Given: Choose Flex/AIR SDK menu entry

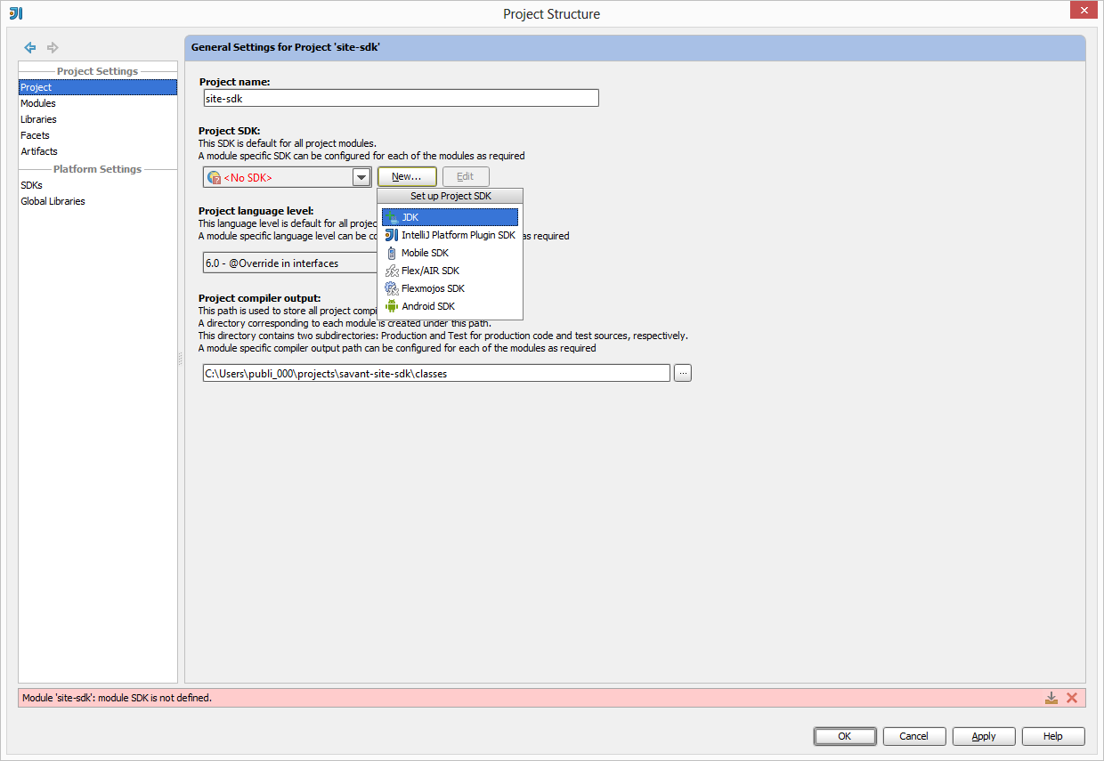Looking at the screenshot, I should pos(450,271).
